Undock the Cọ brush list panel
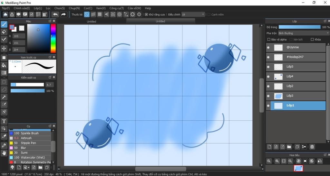The height and width of the screenshot is (176, 330). click(50, 126)
